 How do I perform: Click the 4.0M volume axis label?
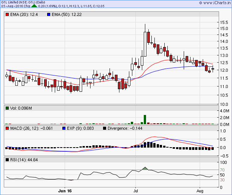click(x=224, y=111)
